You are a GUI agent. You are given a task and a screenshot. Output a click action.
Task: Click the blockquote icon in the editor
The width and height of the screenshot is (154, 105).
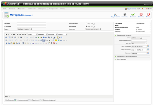[57, 43]
